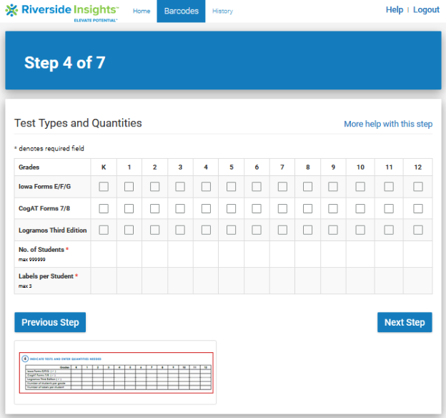Click the Test Types and Quantities heading
This screenshot has width=446, height=418.
78,123
